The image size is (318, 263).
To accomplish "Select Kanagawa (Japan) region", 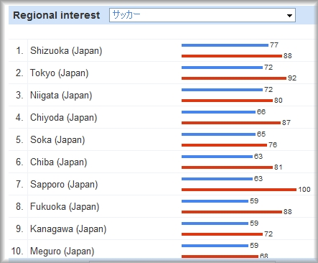I will tap(68, 229).
